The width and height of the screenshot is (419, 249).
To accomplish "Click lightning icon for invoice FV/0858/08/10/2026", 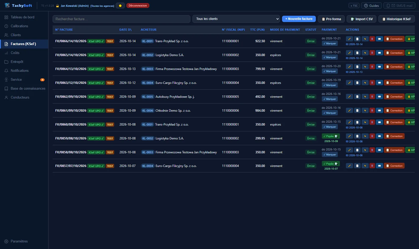I will (365, 150).
